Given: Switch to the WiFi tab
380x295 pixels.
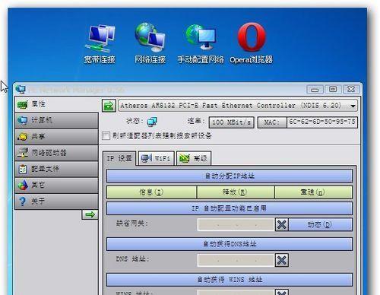Looking at the screenshot, I should click(x=156, y=158).
